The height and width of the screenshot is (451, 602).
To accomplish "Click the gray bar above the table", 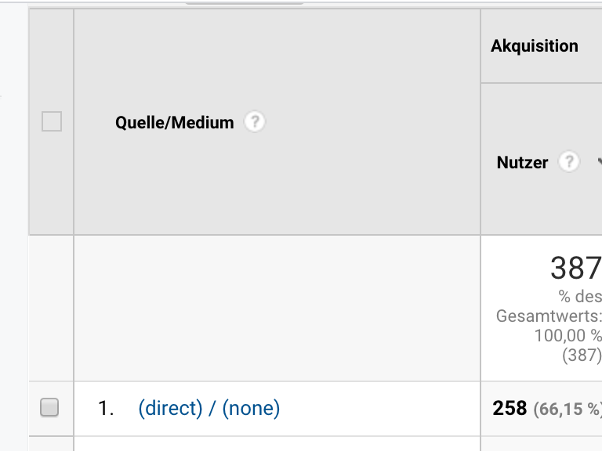I will point(245,3).
